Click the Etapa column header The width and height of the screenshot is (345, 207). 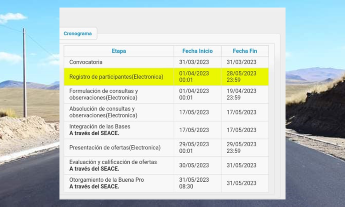(119, 51)
